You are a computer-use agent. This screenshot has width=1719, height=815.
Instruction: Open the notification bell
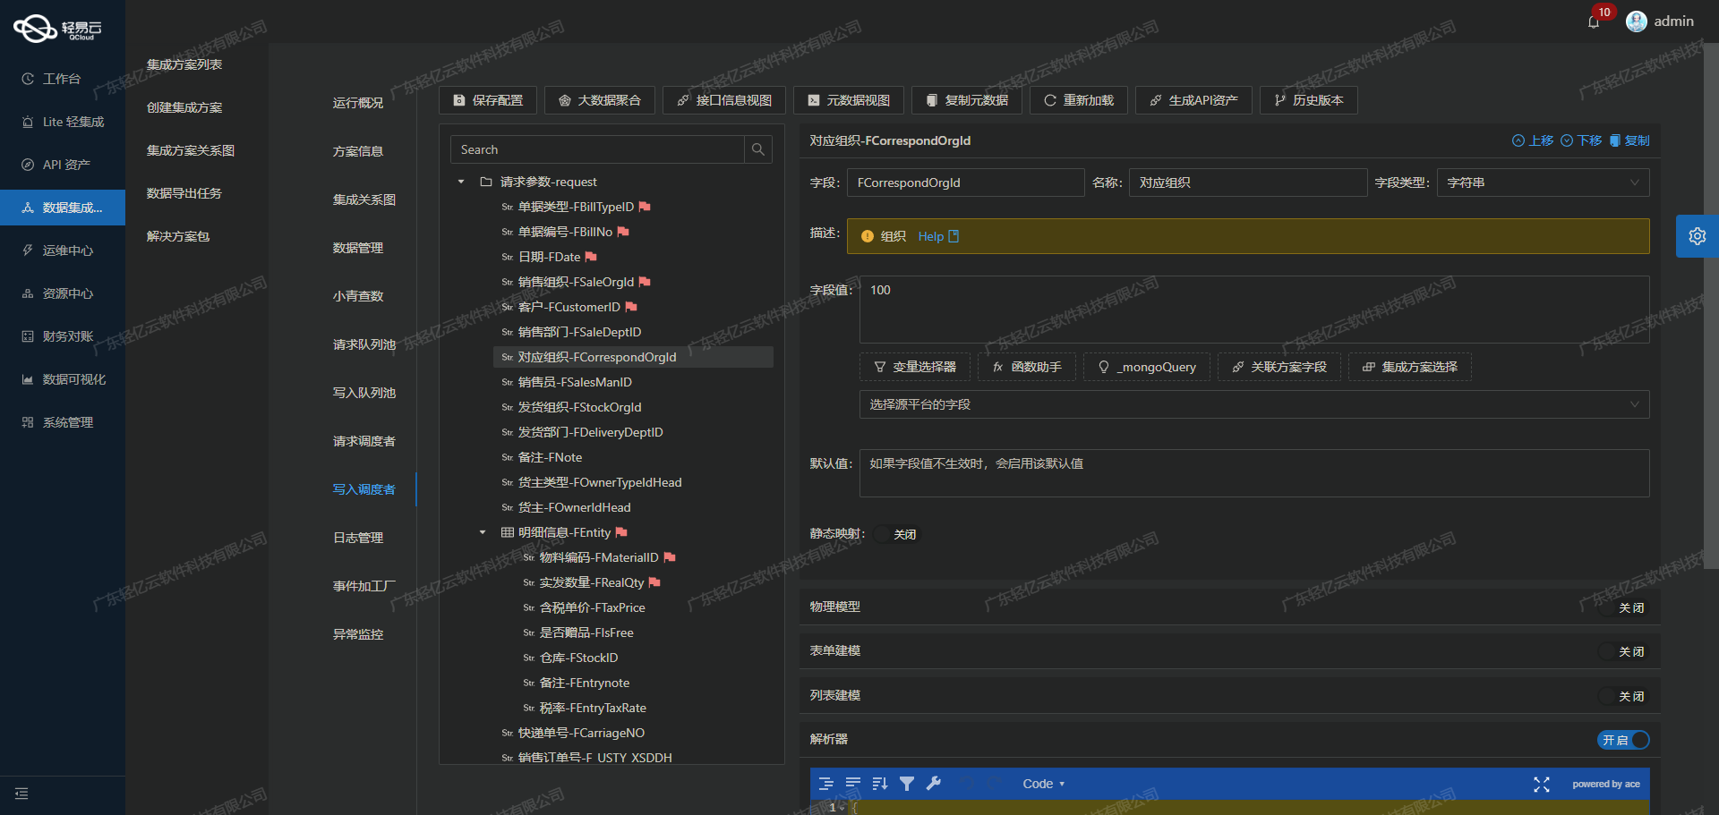(1593, 22)
